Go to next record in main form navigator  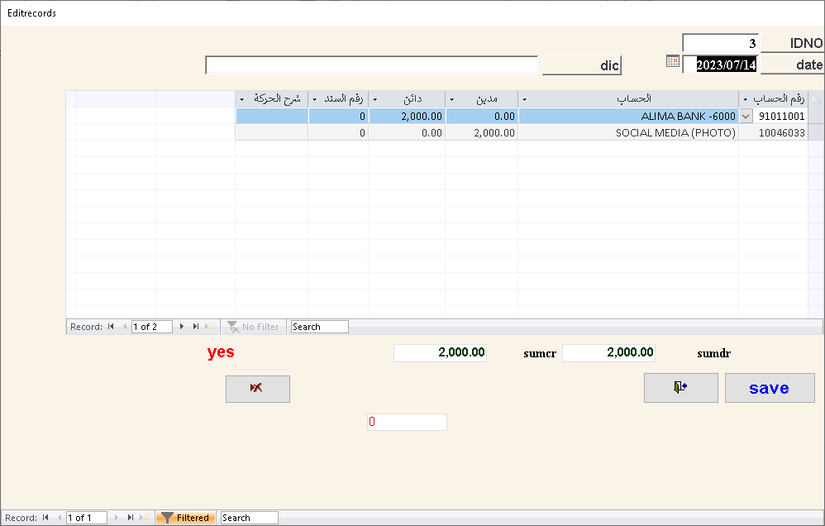(117, 518)
